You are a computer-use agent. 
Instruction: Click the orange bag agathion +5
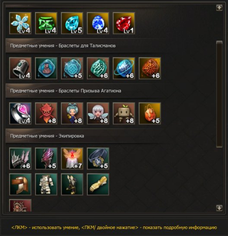coord(150,114)
